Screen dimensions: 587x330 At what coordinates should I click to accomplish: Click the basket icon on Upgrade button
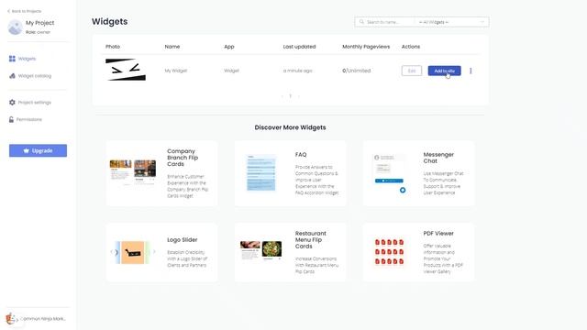[27, 150]
